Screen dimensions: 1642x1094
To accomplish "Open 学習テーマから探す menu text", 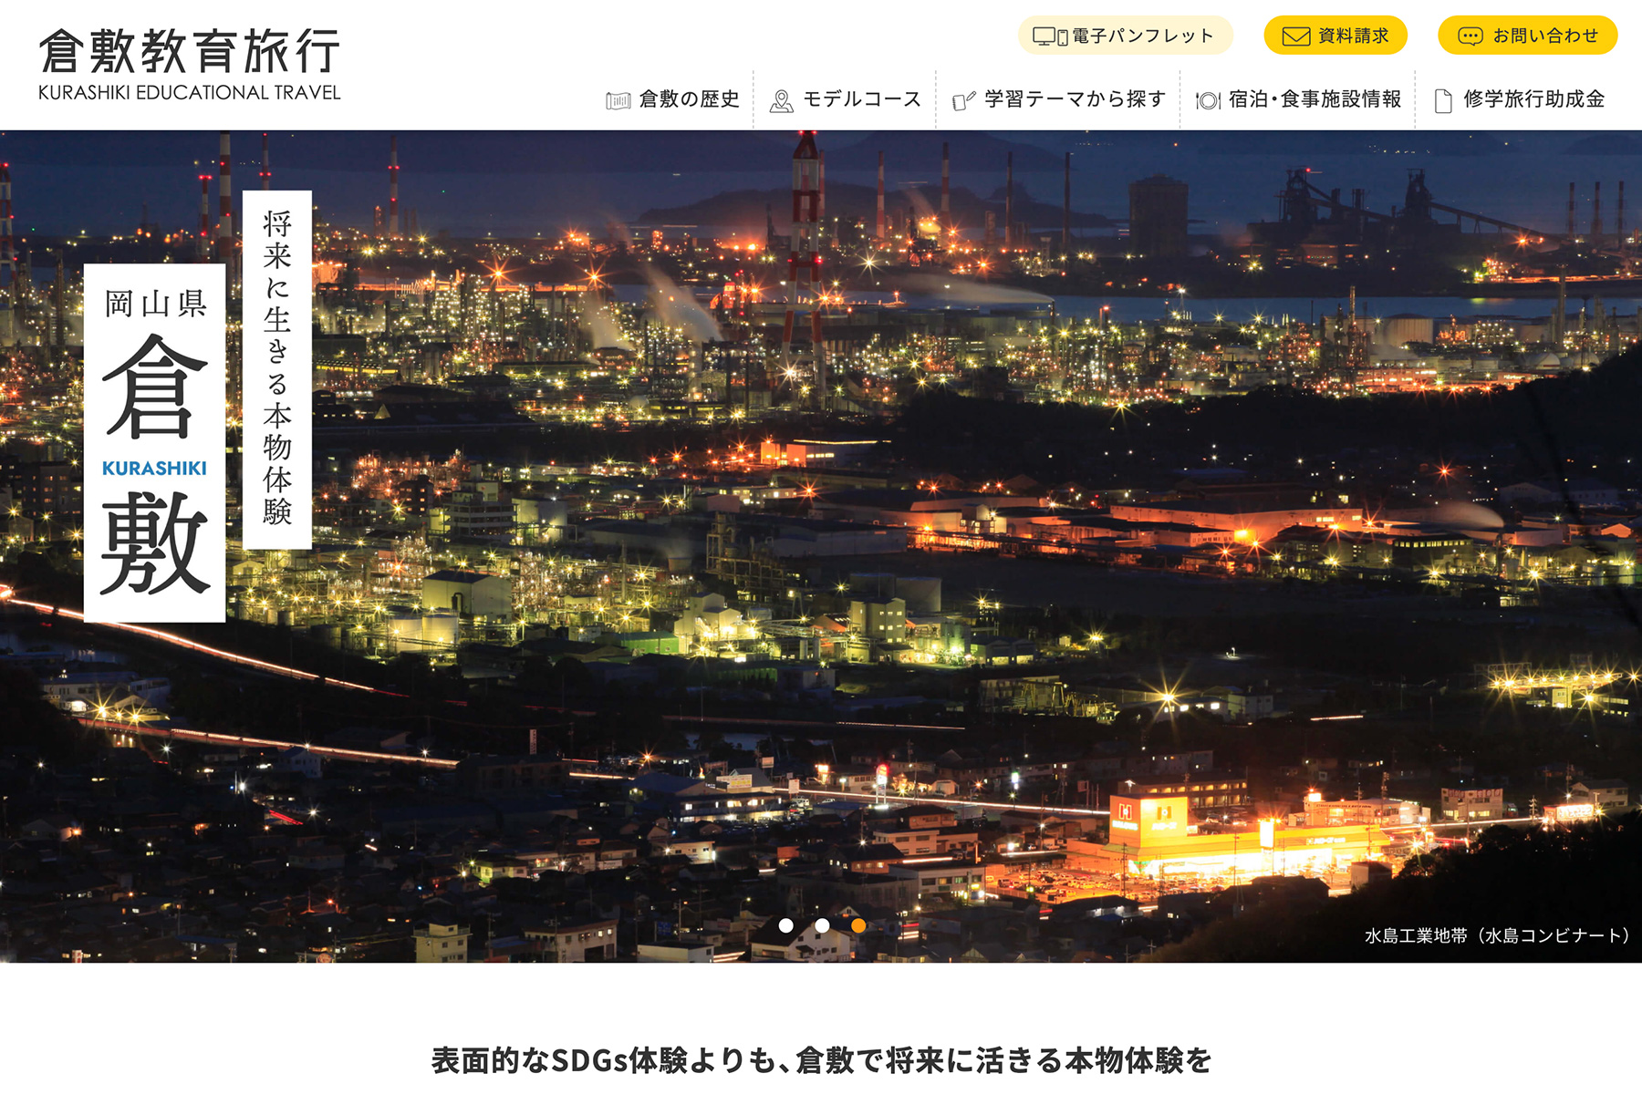I will click(1075, 98).
